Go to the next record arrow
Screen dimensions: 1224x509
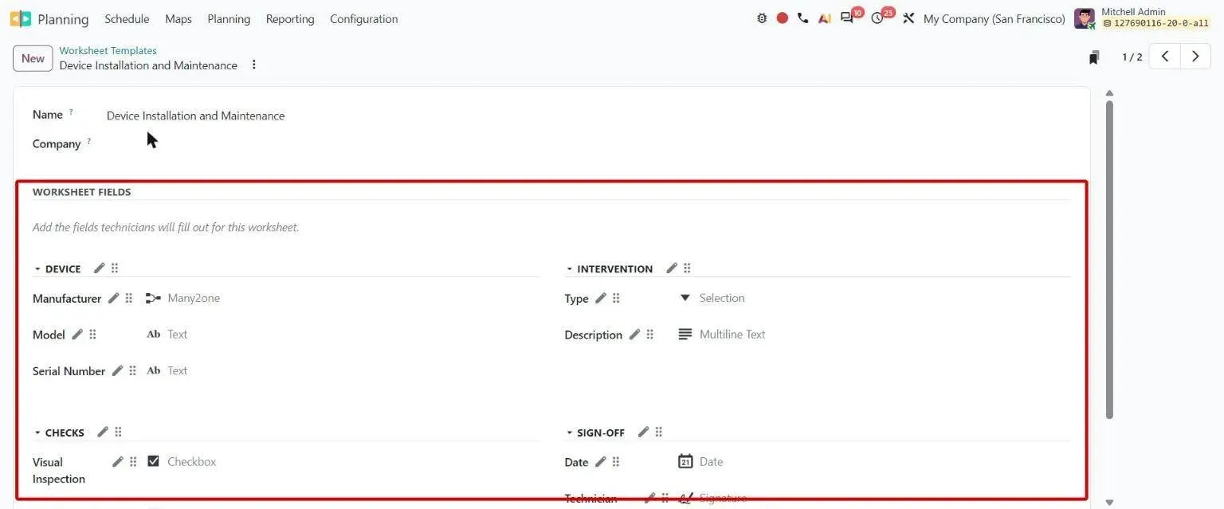(x=1195, y=57)
